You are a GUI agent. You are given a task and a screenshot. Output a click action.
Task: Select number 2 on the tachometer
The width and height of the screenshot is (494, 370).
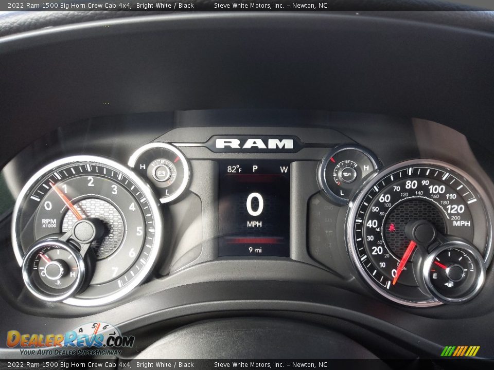coord(91,181)
